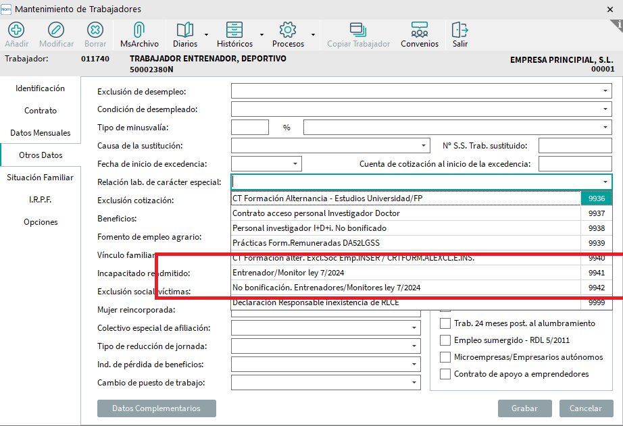Viewport: 623px width, 426px height.
Task: Click the Nº S.S. Trab. sustituido field
Action: [574, 146]
